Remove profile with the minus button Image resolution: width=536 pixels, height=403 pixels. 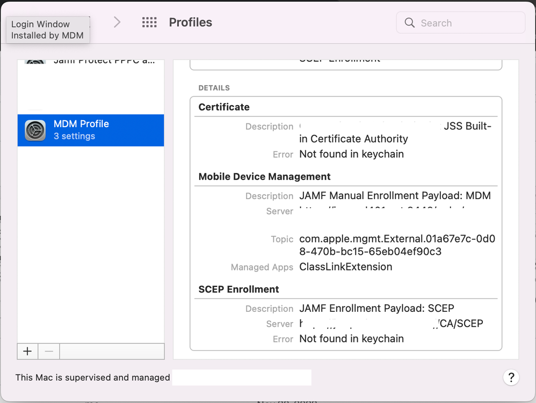click(x=49, y=351)
